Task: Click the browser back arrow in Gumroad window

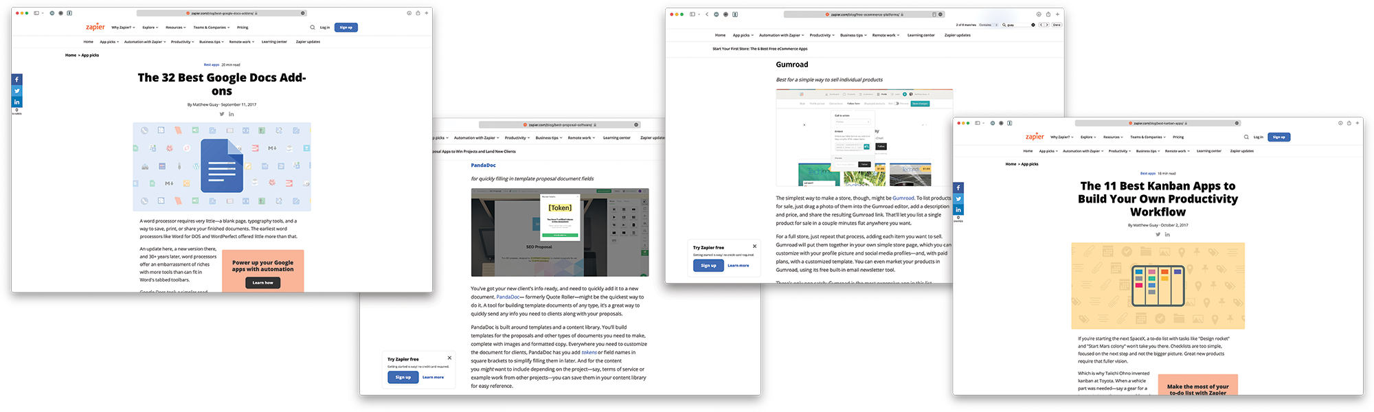Action: point(707,14)
